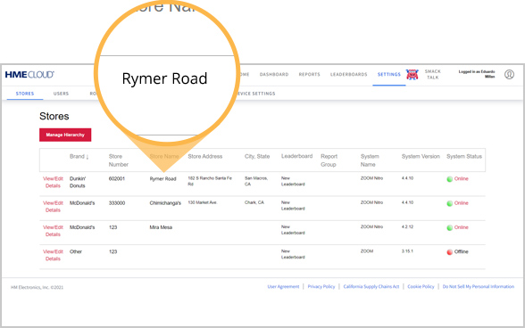Click the System Version column header

click(x=421, y=157)
